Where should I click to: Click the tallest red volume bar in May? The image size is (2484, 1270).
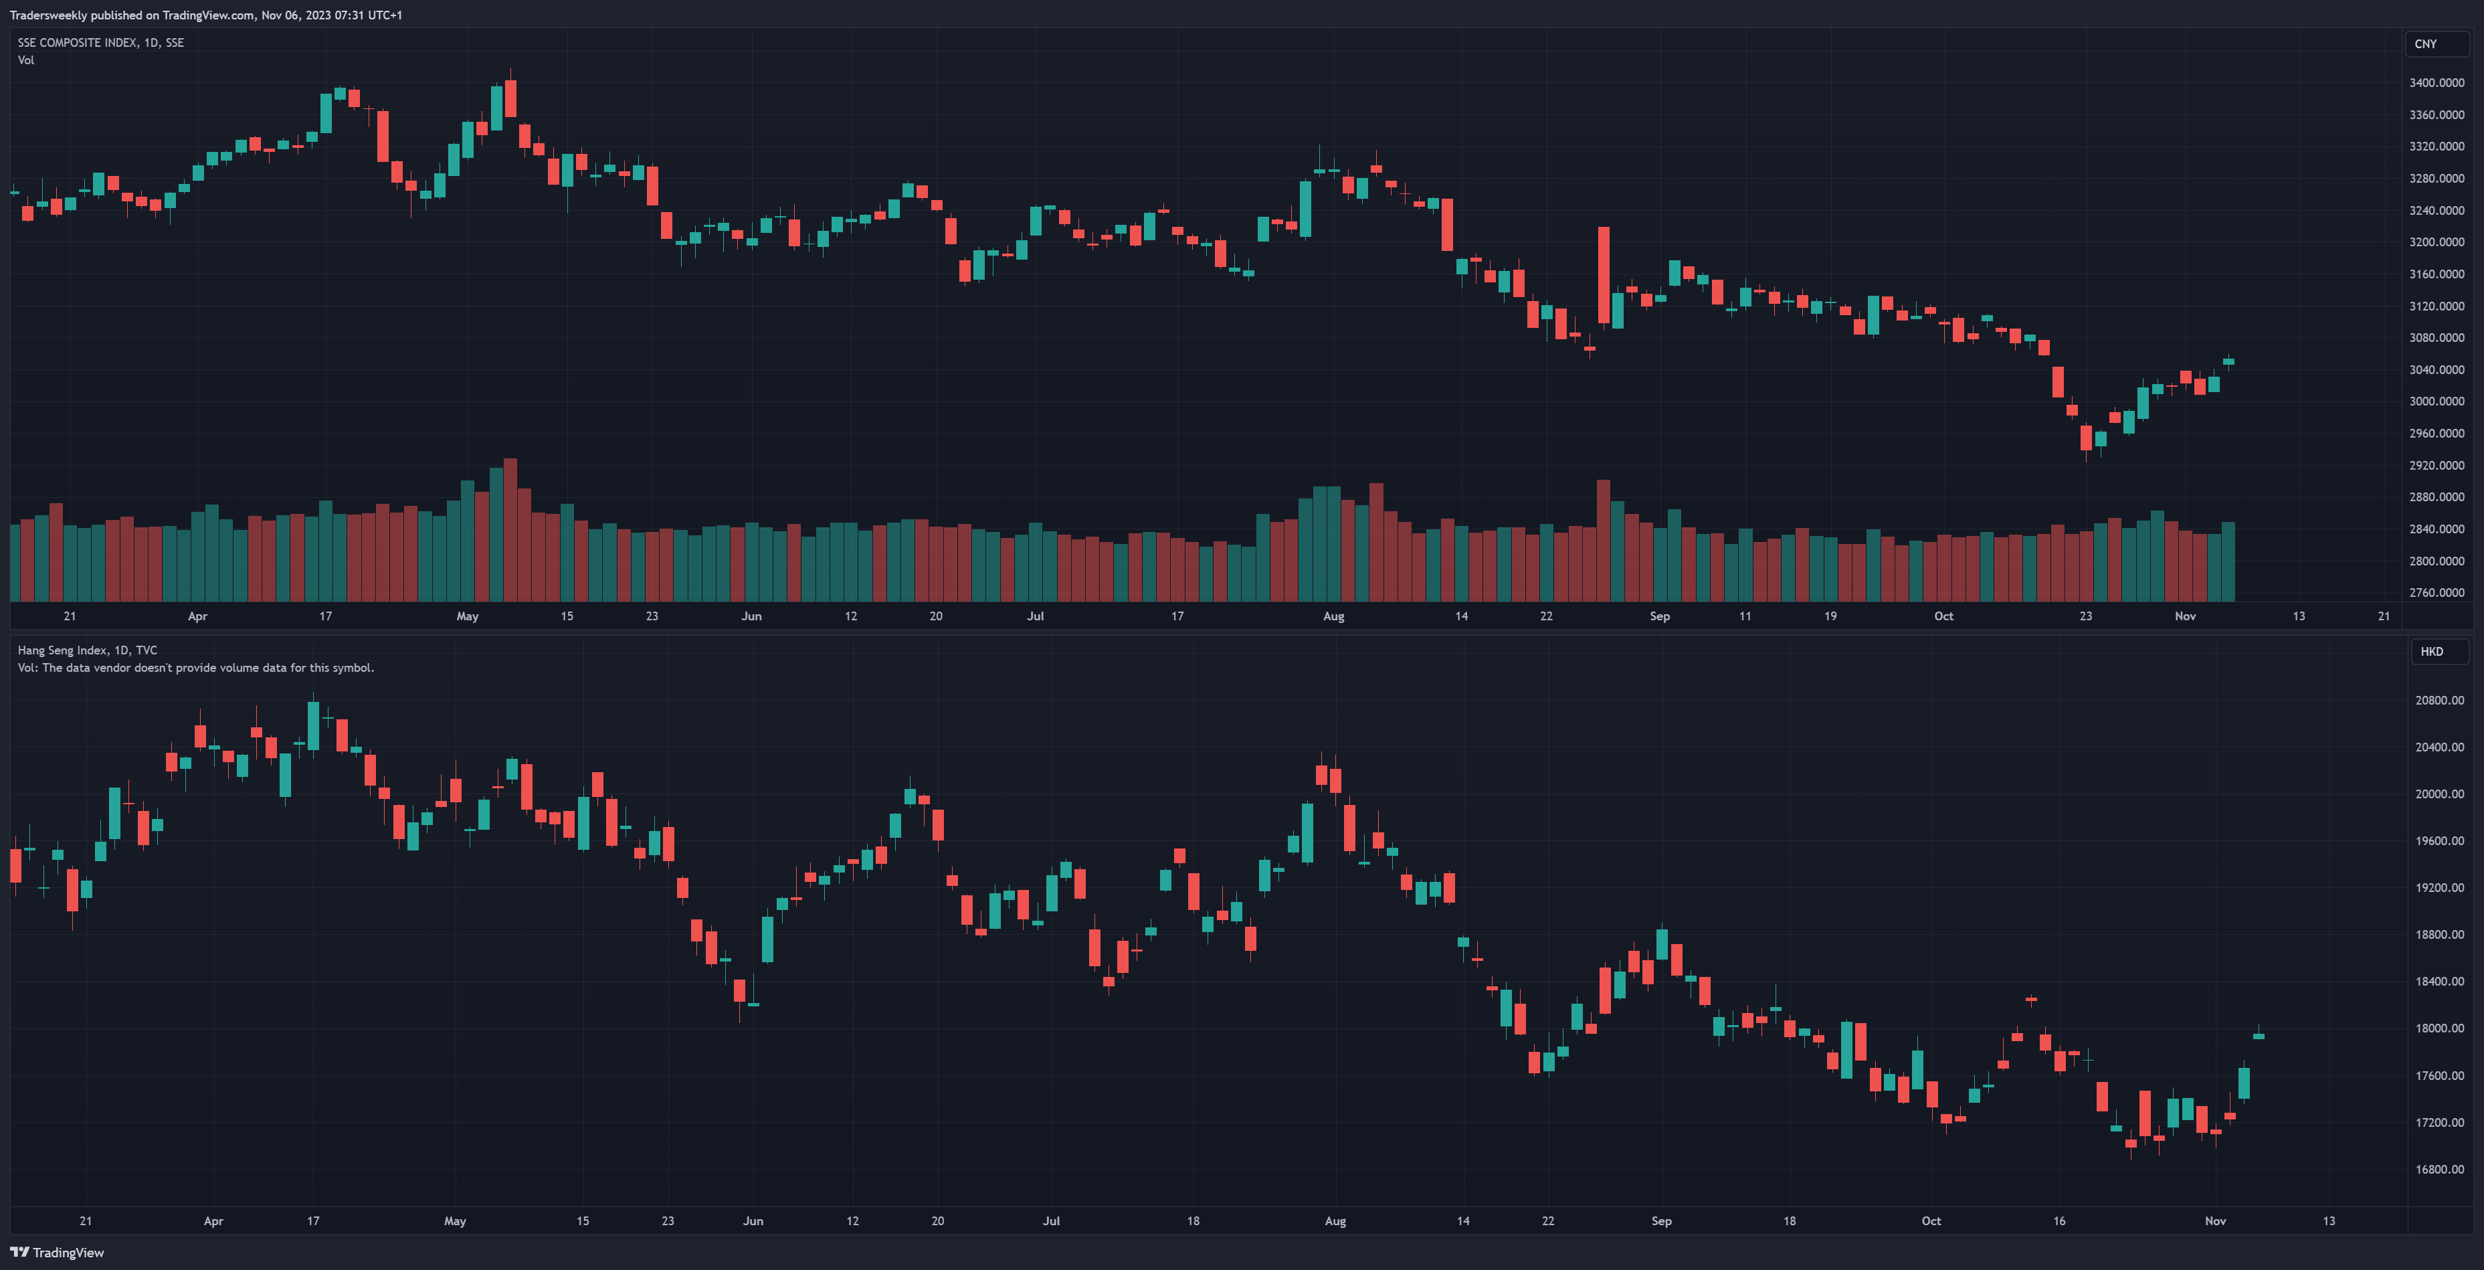[510, 529]
